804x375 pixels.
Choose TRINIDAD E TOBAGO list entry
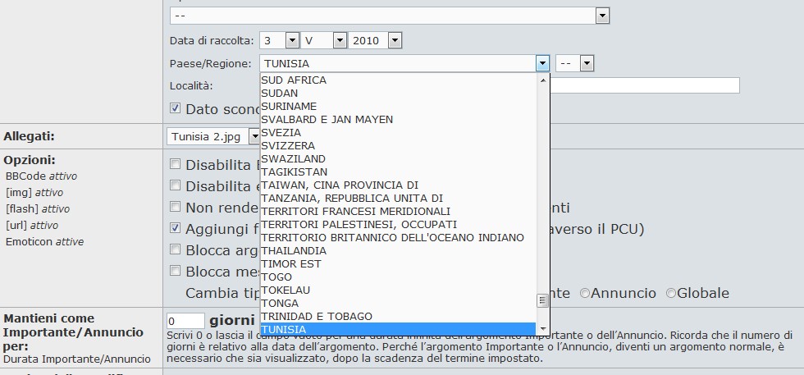(x=317, y=316)
